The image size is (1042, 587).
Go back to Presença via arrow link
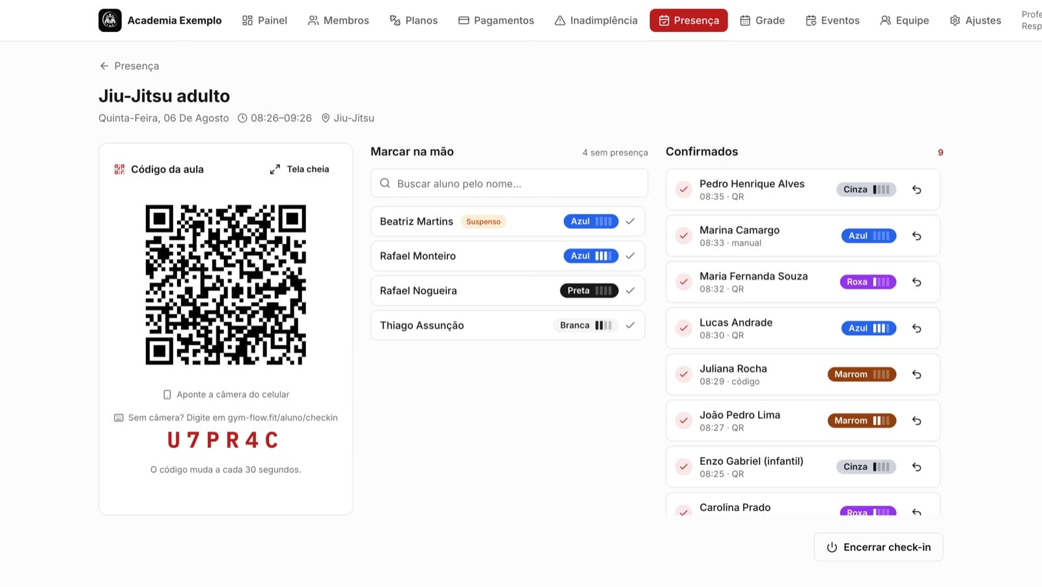pyautogui.click(x=129, y=66)
